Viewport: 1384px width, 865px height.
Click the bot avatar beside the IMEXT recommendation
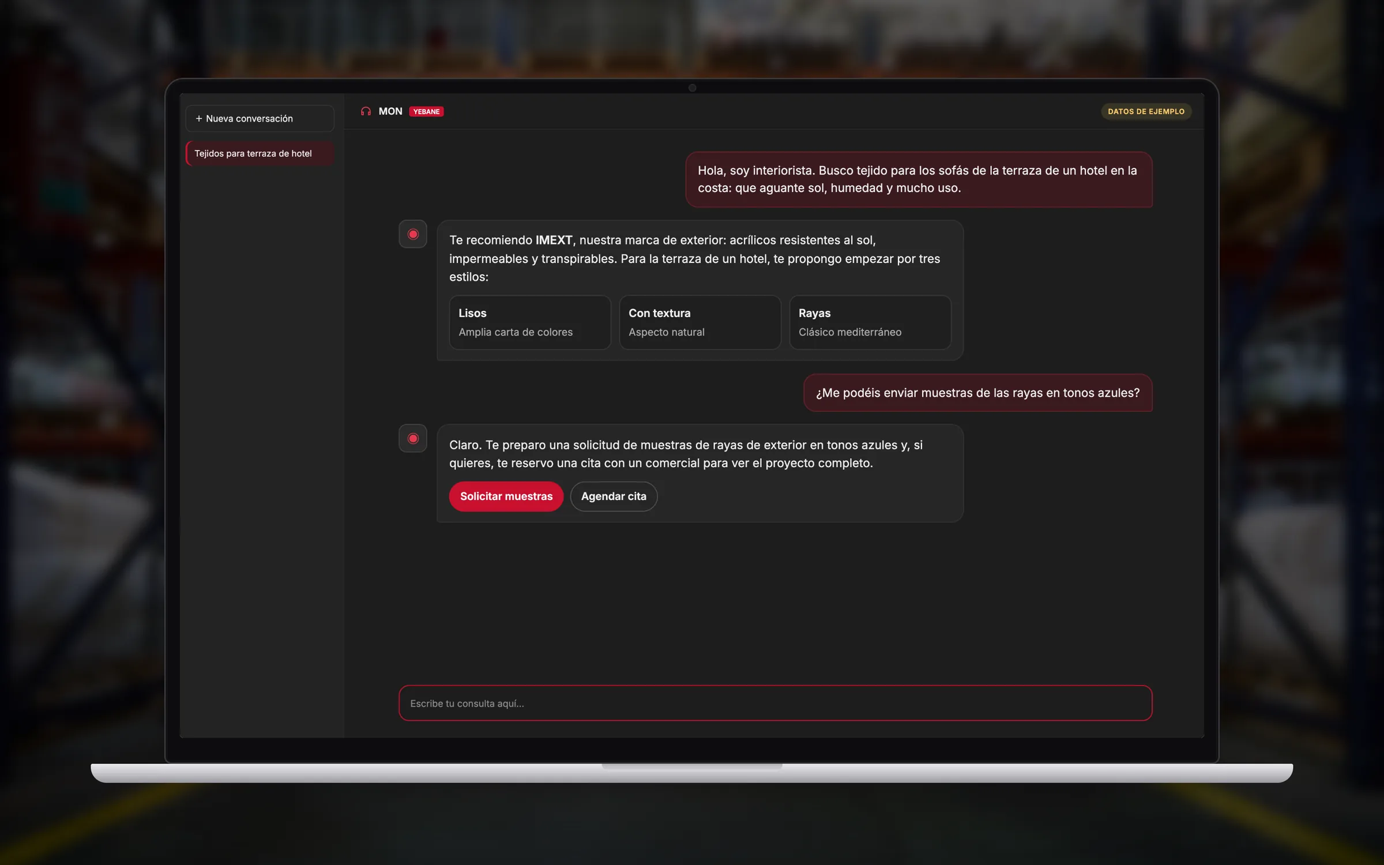[413, 234]
